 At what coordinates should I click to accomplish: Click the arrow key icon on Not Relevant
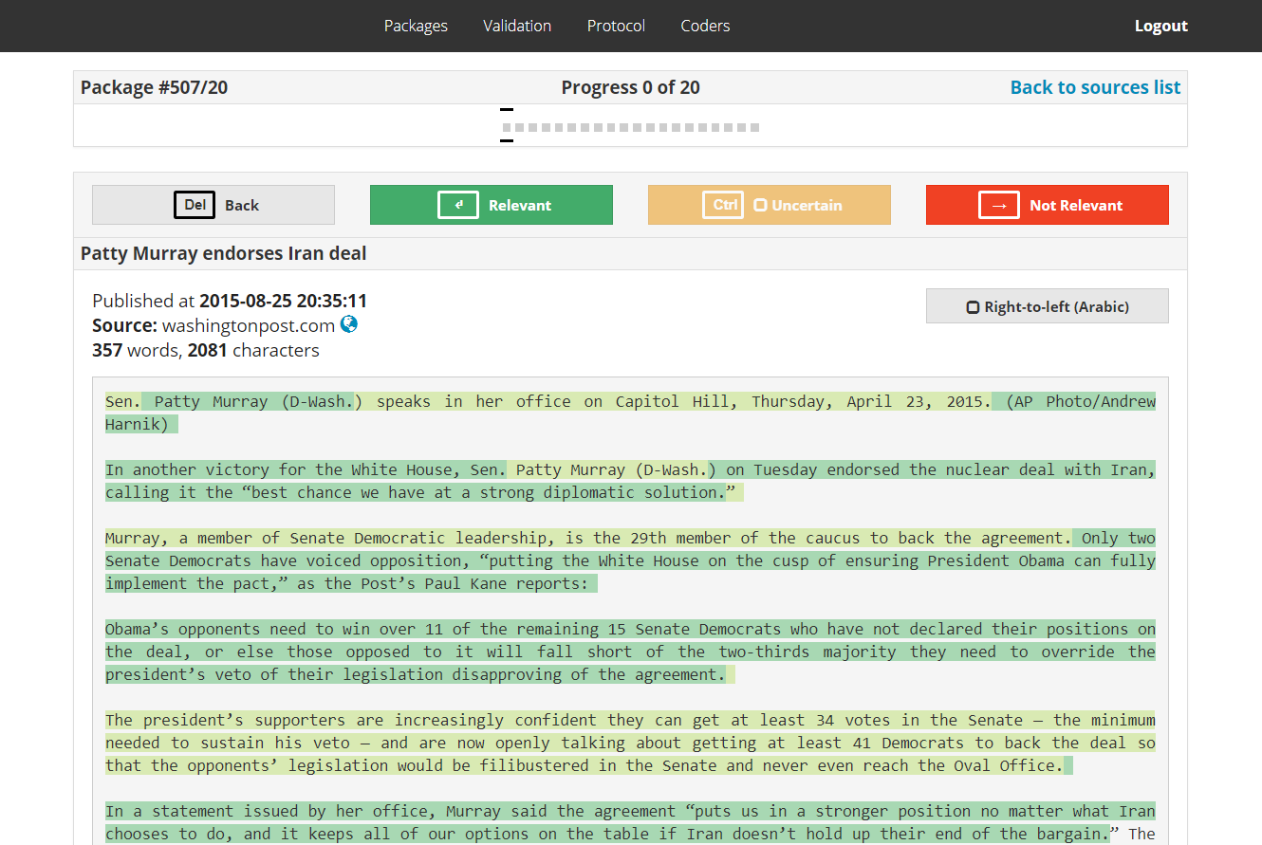pos(999,205)
